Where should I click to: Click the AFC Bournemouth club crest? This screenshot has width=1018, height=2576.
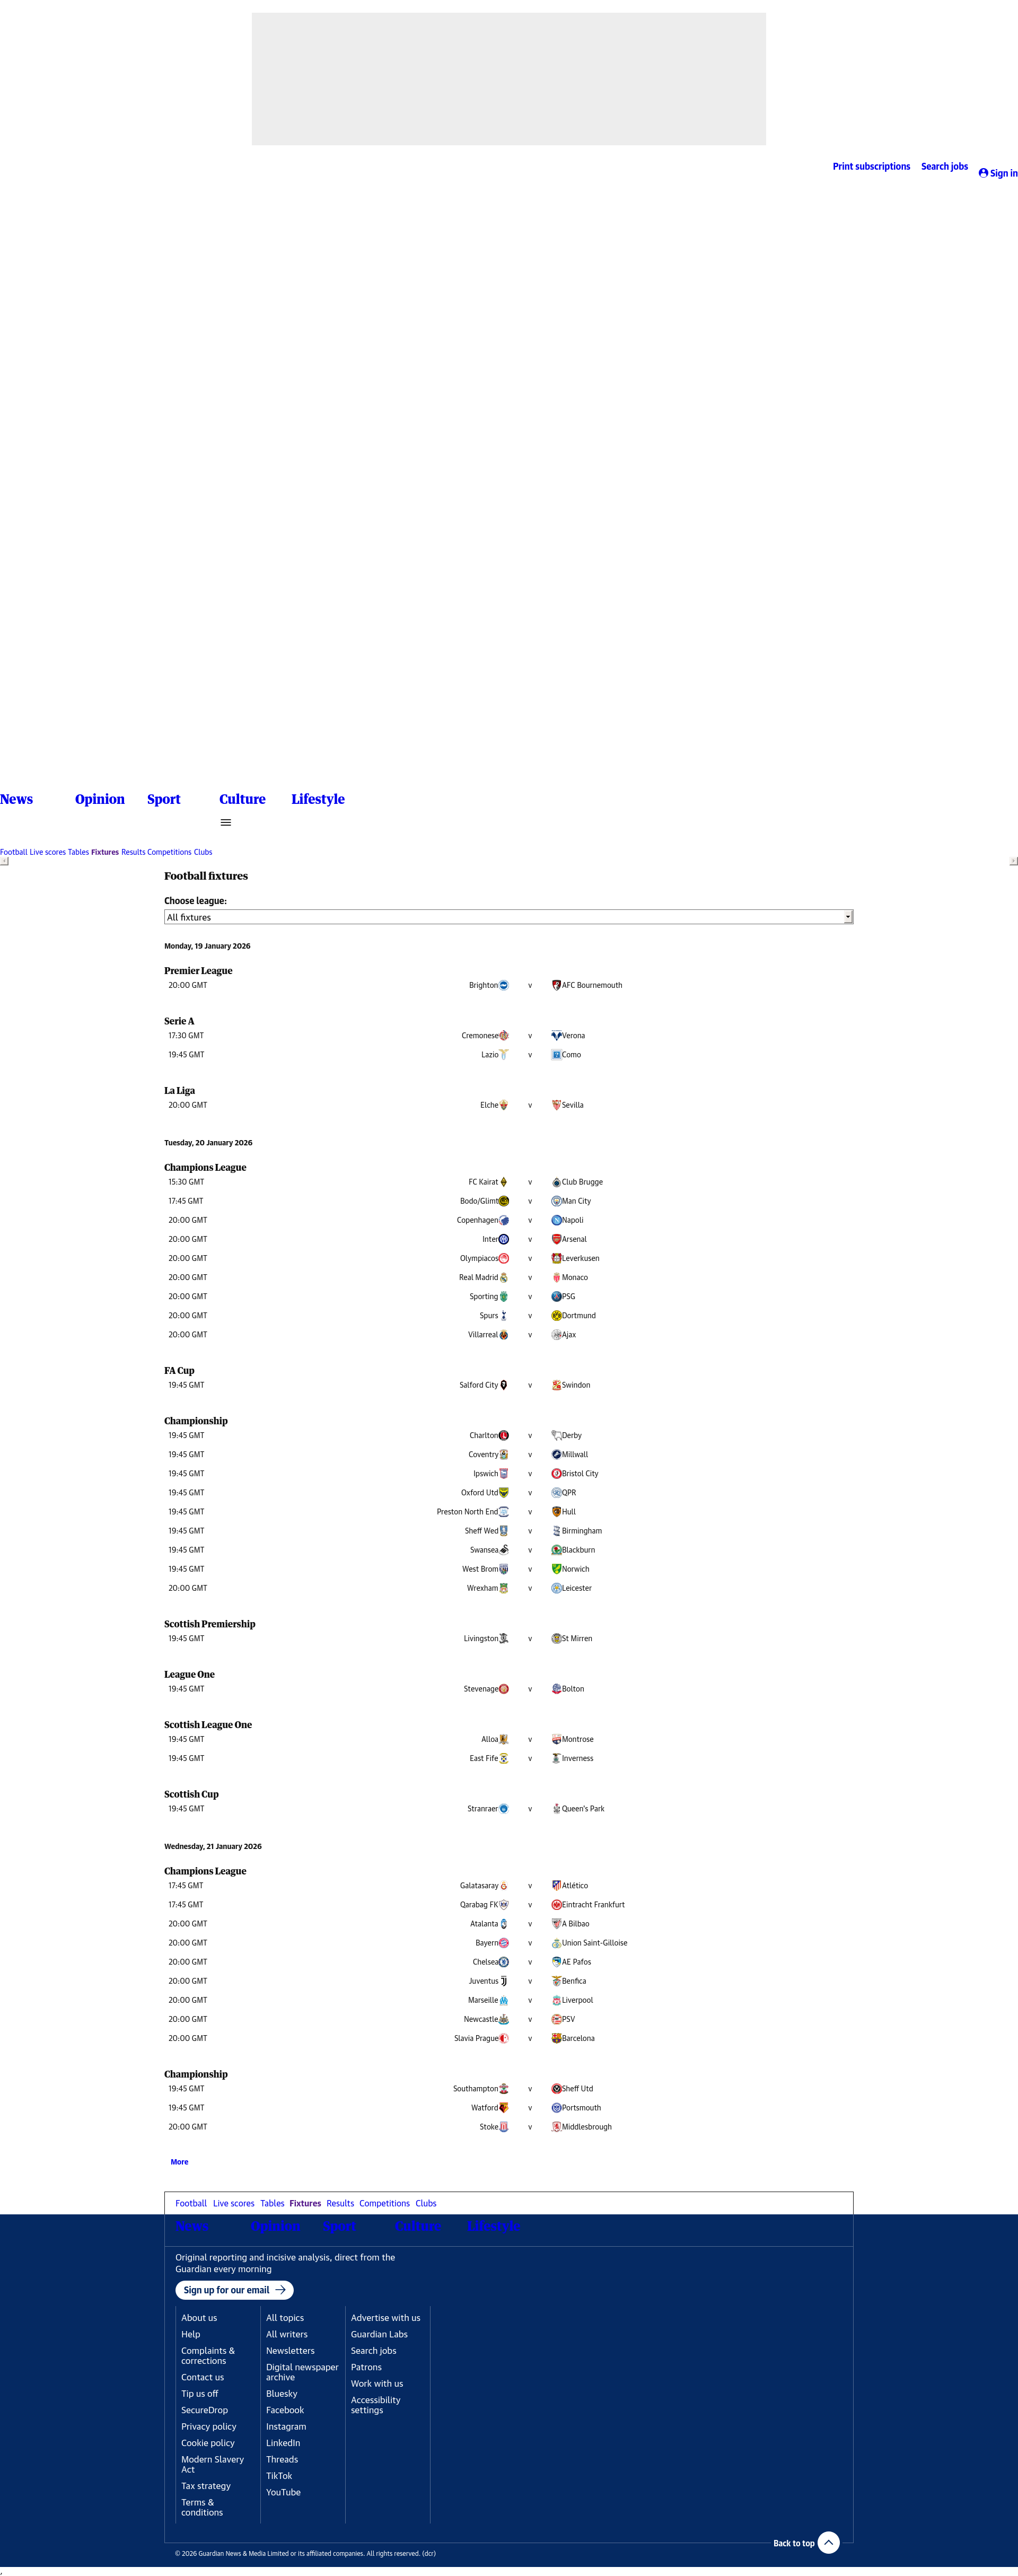click(x=556, y=985)
